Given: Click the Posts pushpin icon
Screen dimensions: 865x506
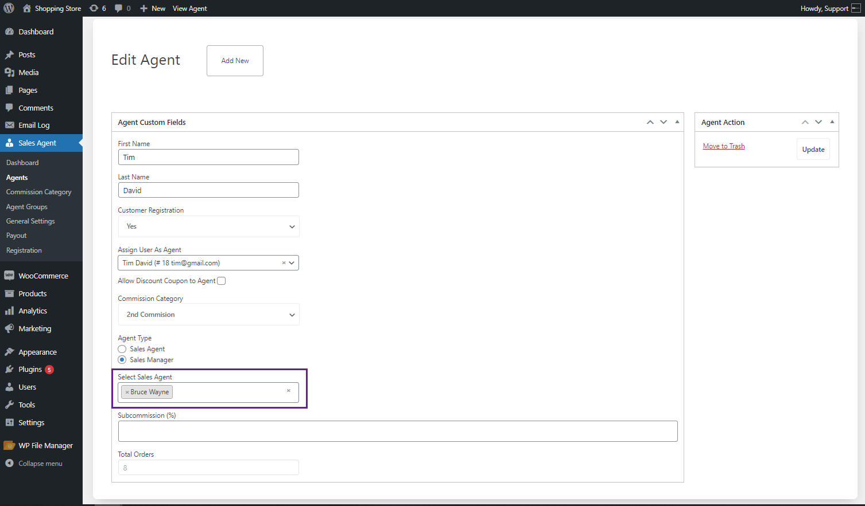Looking at the screenshot, I should [x=9, y=55].
